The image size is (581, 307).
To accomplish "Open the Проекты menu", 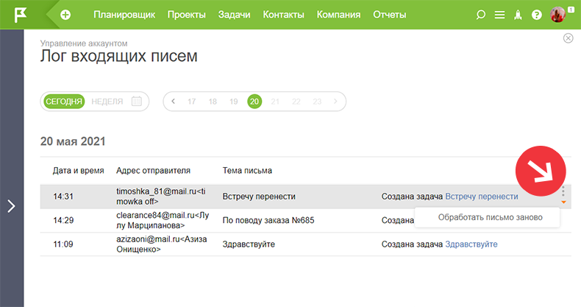I will coord(186,15).
